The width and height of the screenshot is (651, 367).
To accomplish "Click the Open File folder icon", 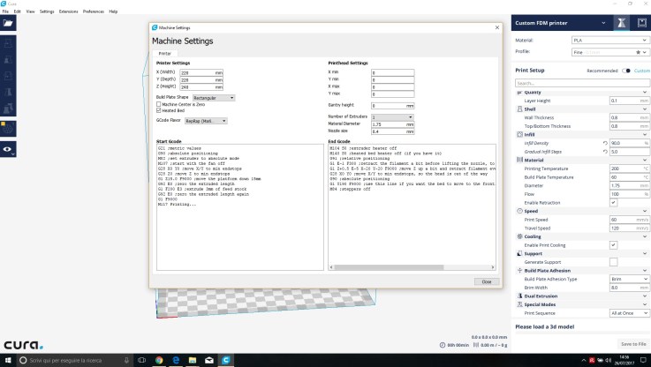I will click(8, 23).
